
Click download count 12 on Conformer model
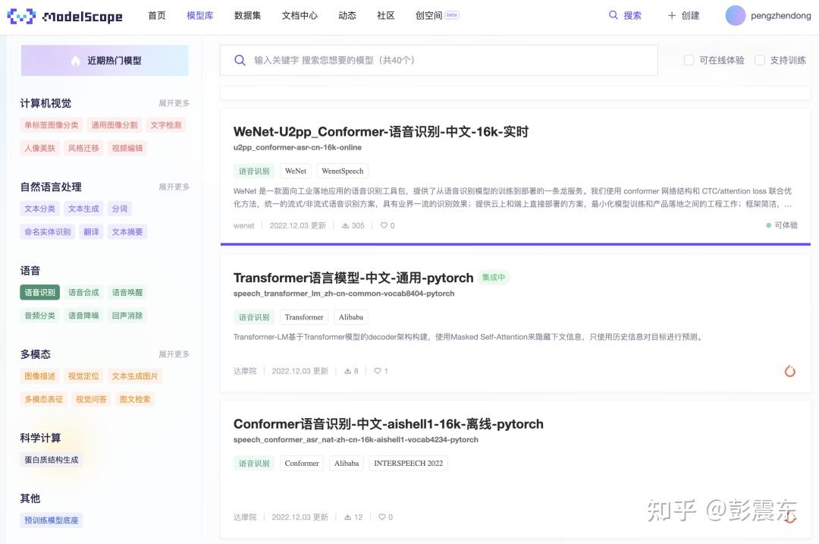click(353, 517)
